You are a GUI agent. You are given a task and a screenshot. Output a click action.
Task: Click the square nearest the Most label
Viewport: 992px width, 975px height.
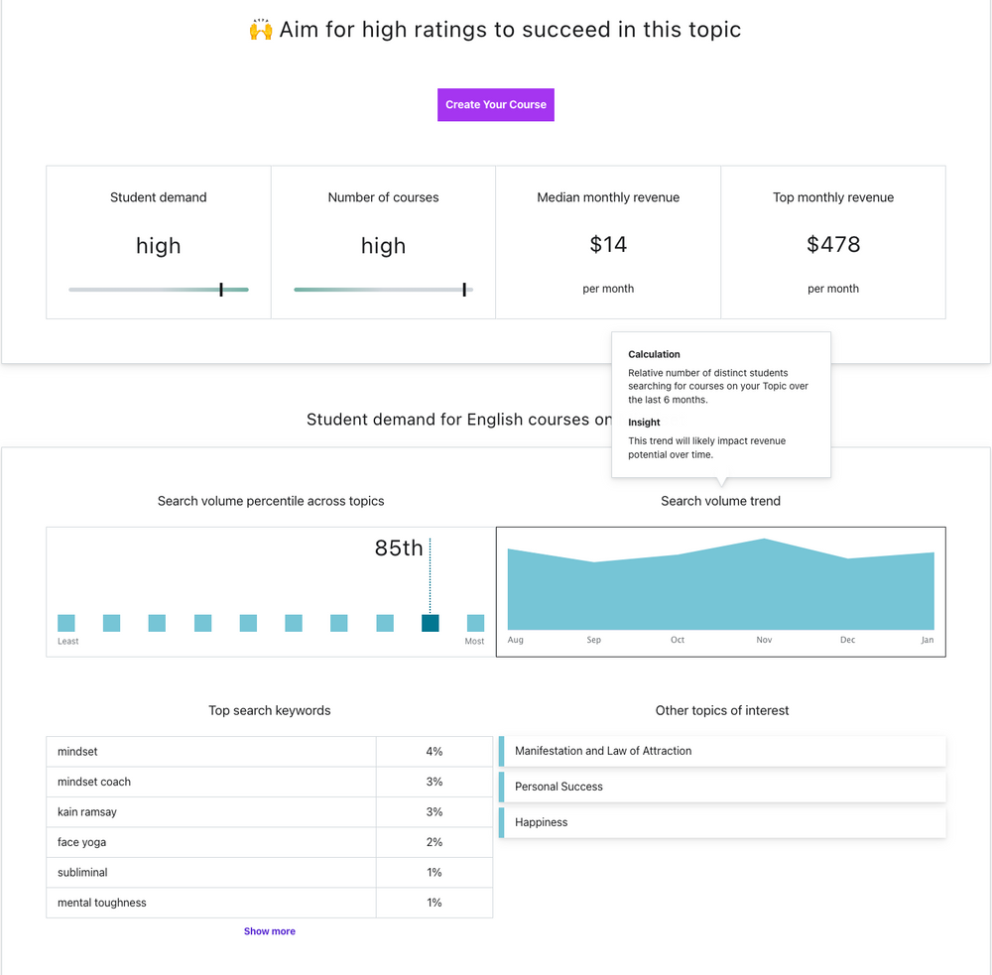tap(474, 623)
